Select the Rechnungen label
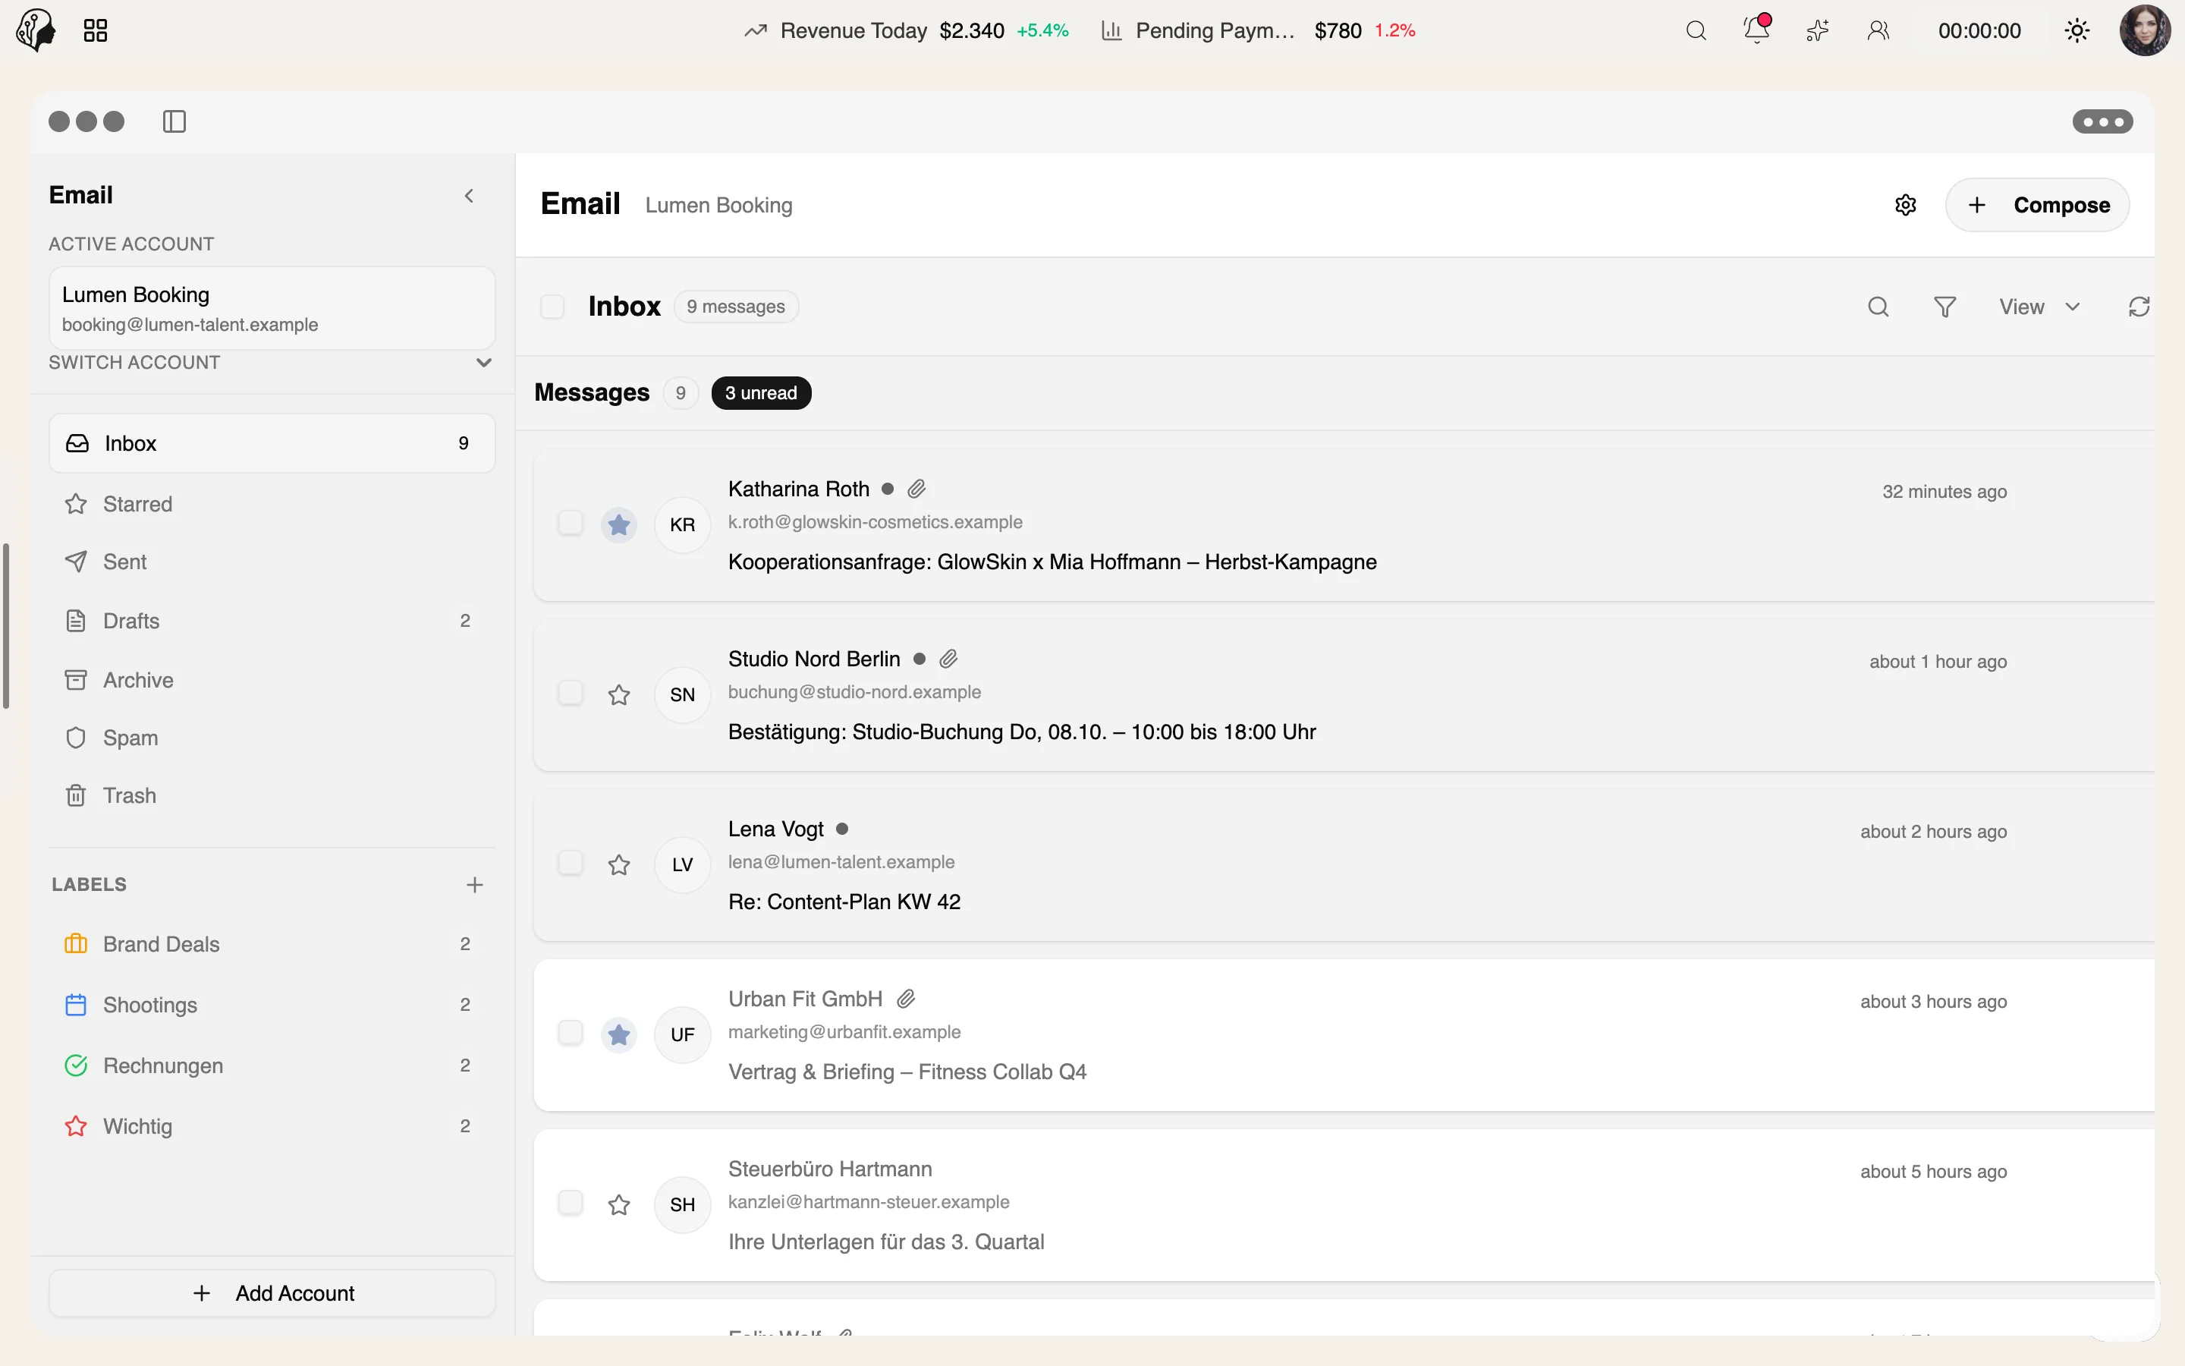The height and width of the screenshot is (1366, 2185). point(272,1065)
